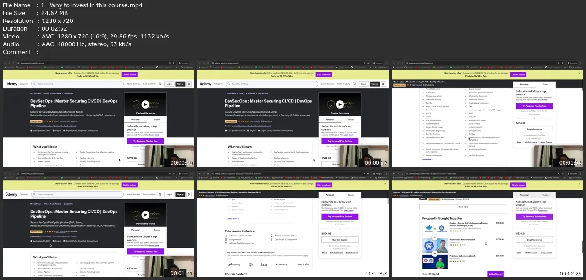Expand Show more in the 00:01:58 frame
Viewport: 586px width, 280px height.
tap(233, 219)
